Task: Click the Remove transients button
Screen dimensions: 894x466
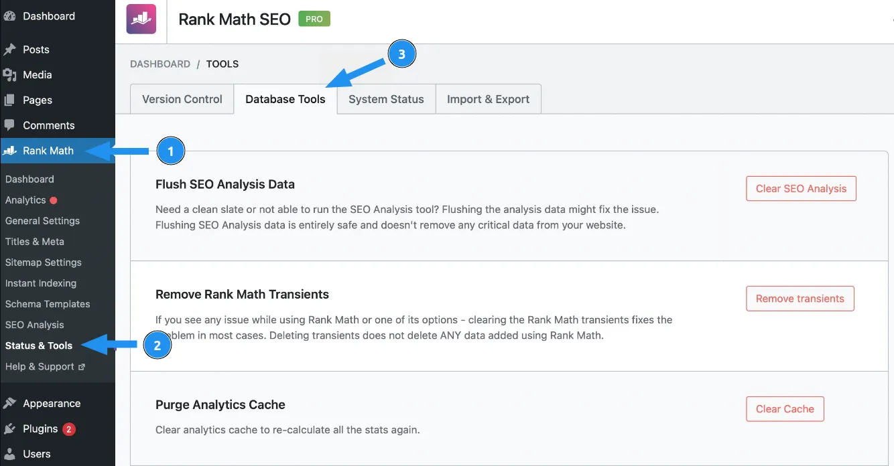Action: tap(800, 299)
